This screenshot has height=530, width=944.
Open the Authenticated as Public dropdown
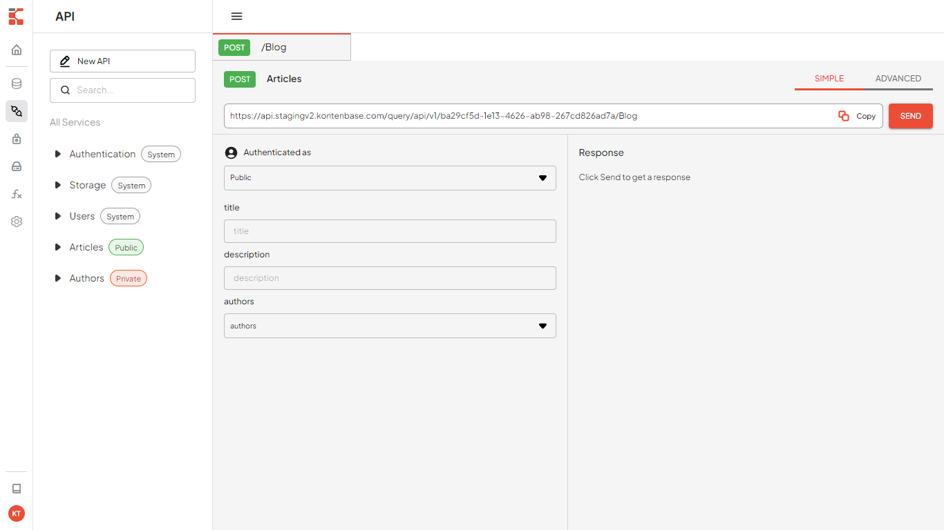tap(390, 178)
